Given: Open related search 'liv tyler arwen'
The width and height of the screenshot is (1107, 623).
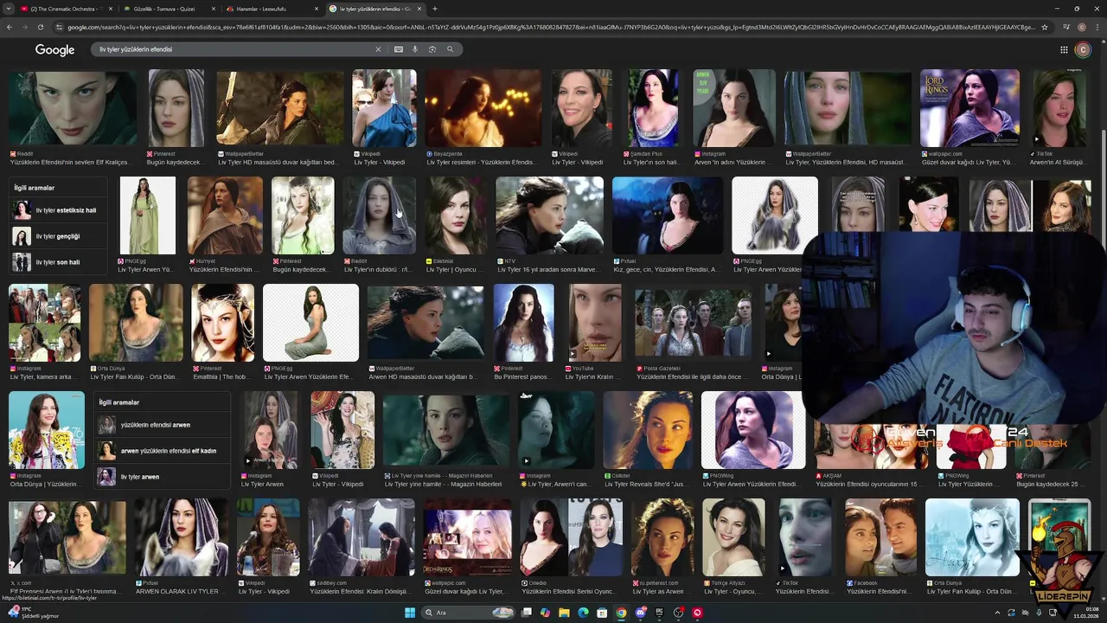Looking at the screenshot, I should click(x=162, y=477).
